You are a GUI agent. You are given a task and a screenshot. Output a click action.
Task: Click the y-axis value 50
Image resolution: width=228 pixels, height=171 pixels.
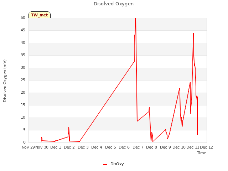tap(23, 17)
